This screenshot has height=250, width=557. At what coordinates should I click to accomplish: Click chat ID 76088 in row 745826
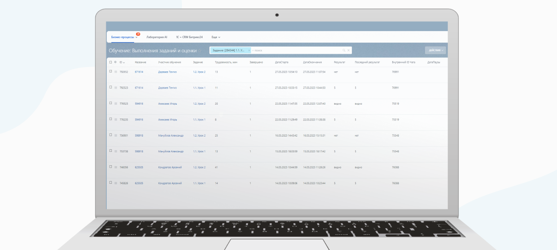pos(395,183)
